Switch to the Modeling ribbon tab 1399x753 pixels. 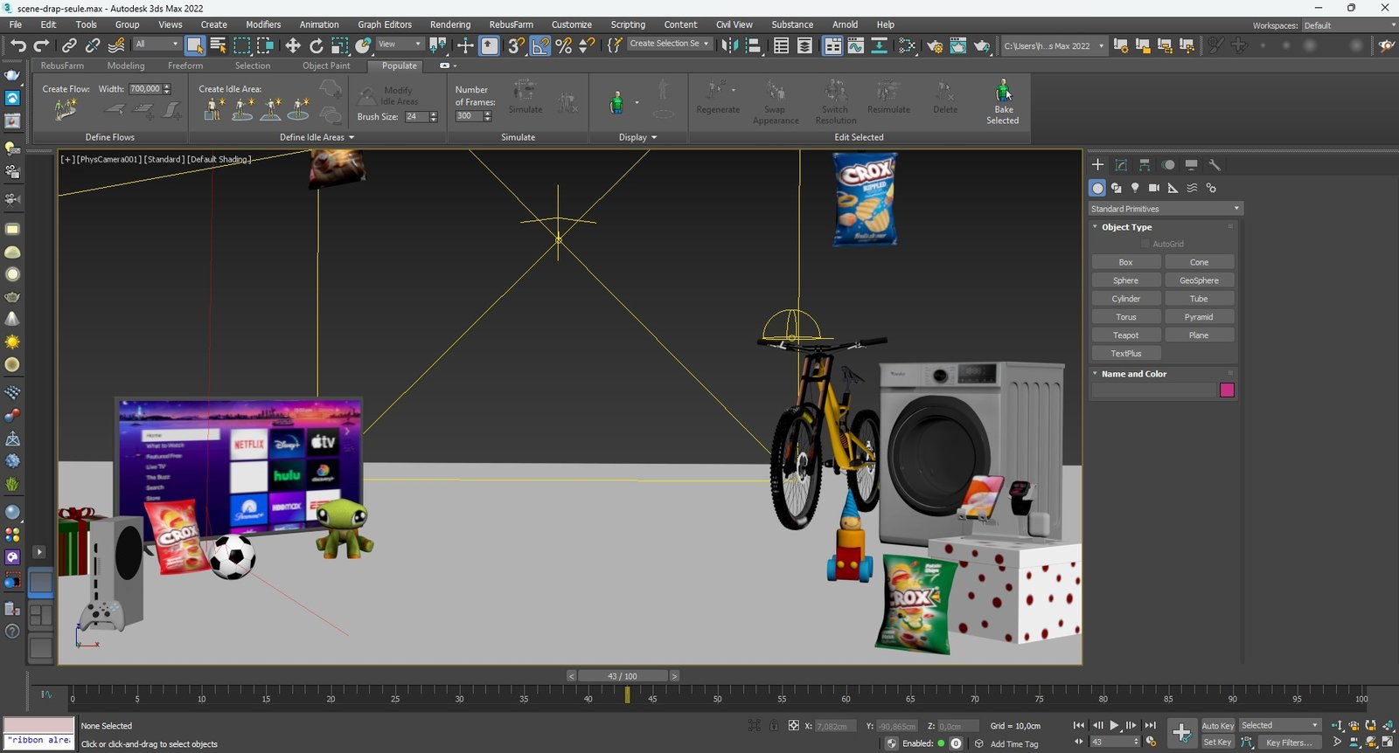(126, 66)
